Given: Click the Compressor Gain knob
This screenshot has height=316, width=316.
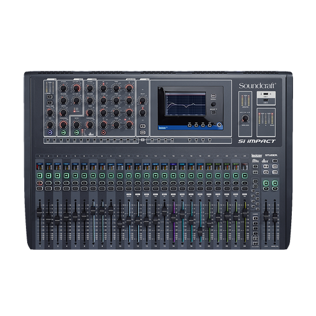Looking at the screenshot, I should (x=90, y=112).
